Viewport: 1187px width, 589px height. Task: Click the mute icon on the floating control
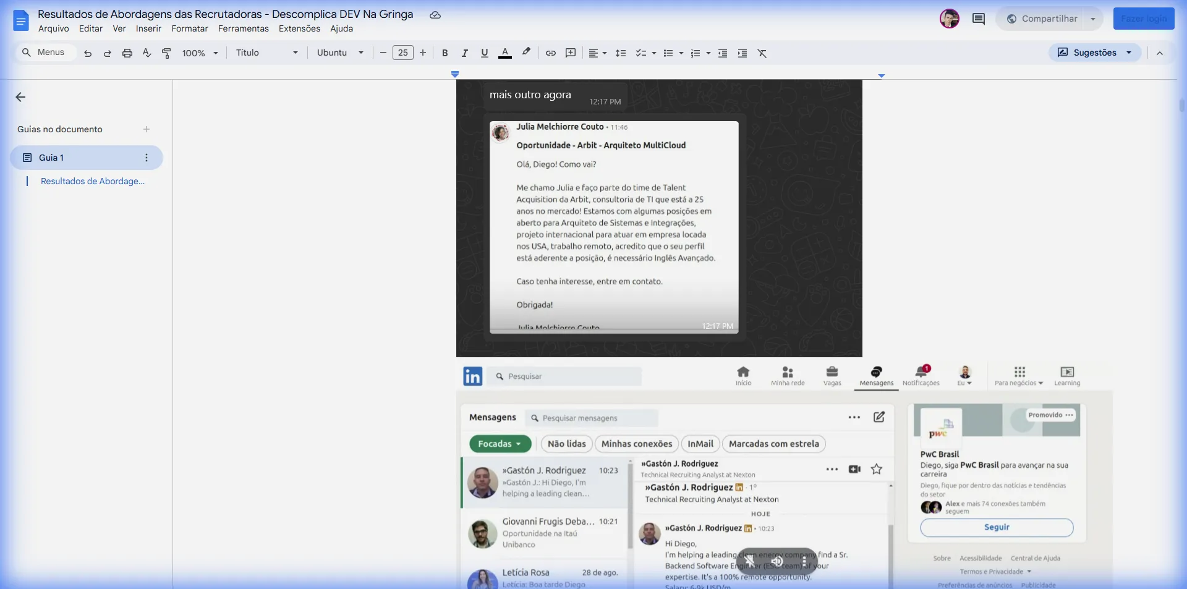(x=777, y=561)
